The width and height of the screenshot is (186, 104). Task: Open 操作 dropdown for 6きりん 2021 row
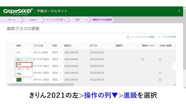coord(30,80)
